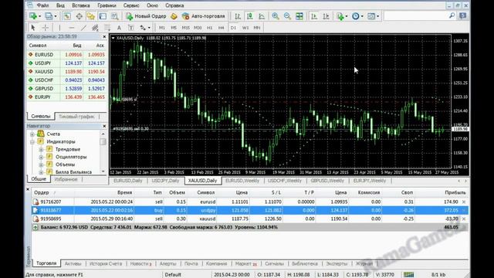Toggle the Navigator star-folder icon
The height and width of the screenshot is (278, 494).
tap(91, 15)
